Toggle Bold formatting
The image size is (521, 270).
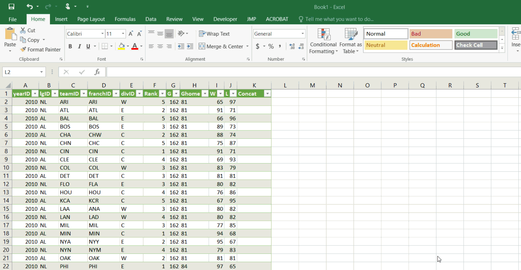pos(70,46)
